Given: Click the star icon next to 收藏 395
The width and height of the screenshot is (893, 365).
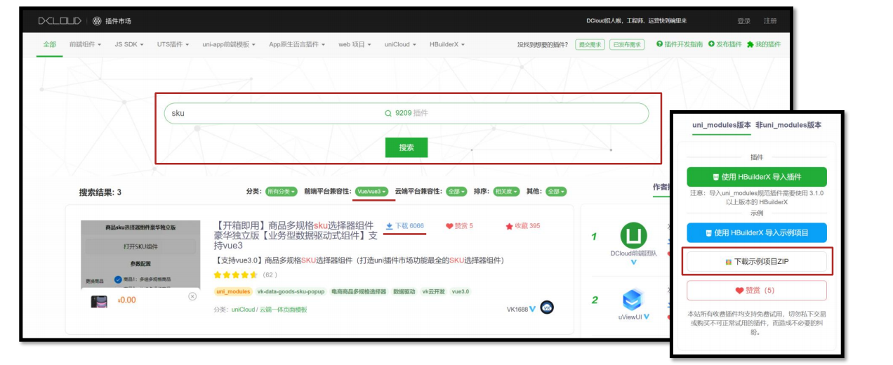Looking at the screenshot, I should point(509,226).
